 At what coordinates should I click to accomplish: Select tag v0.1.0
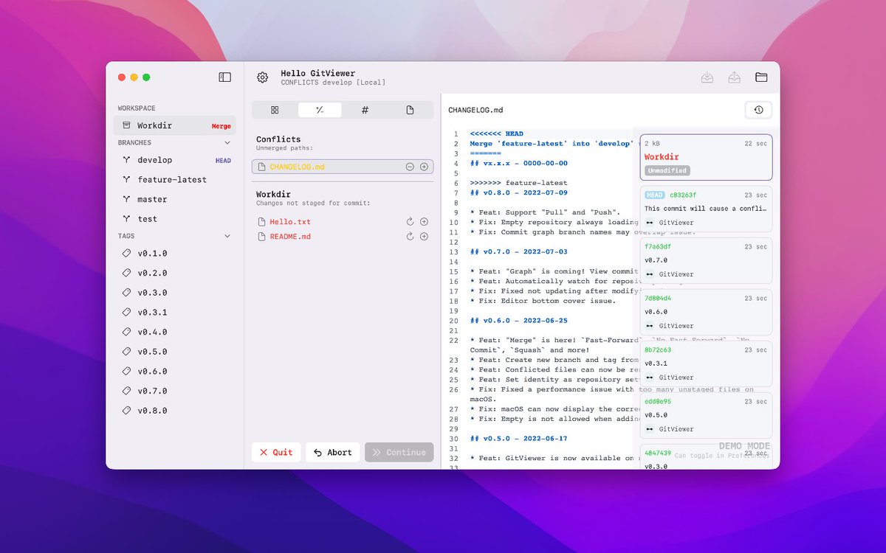point(174,253)
